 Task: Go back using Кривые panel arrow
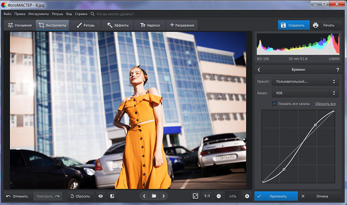pos(259,70)
